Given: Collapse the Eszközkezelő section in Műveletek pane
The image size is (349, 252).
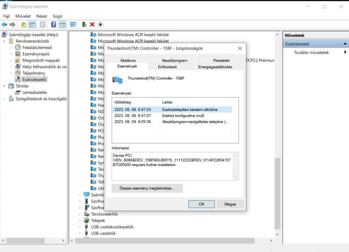Looking at the screenshot, I should click(x=345, y=44).
